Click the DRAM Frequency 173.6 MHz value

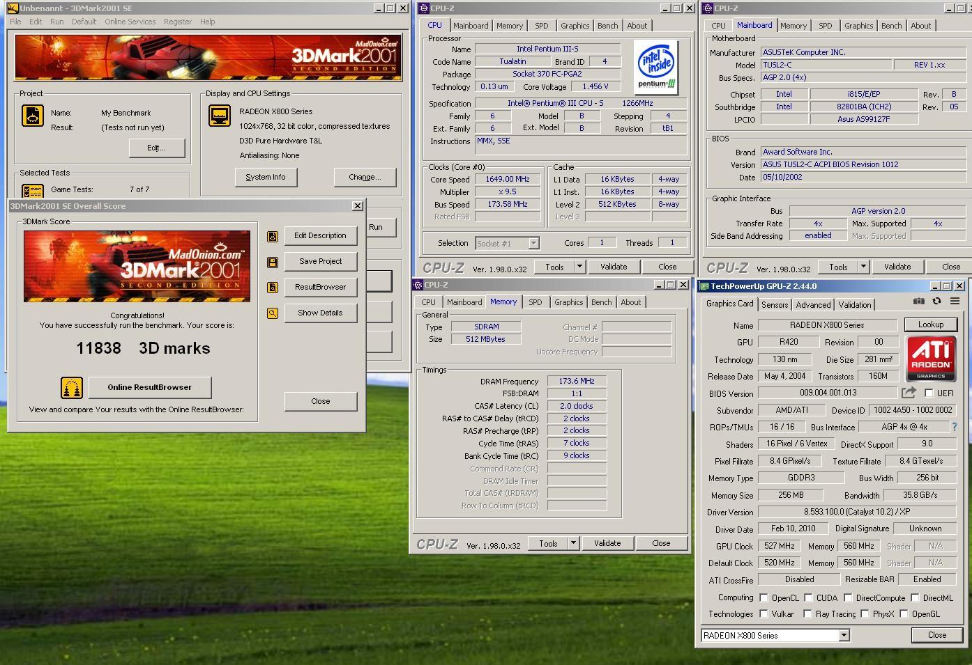576,382
